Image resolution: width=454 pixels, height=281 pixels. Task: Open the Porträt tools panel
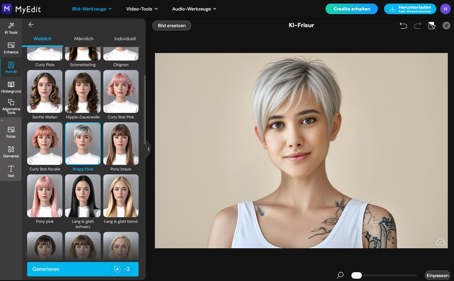click(11, 67)
